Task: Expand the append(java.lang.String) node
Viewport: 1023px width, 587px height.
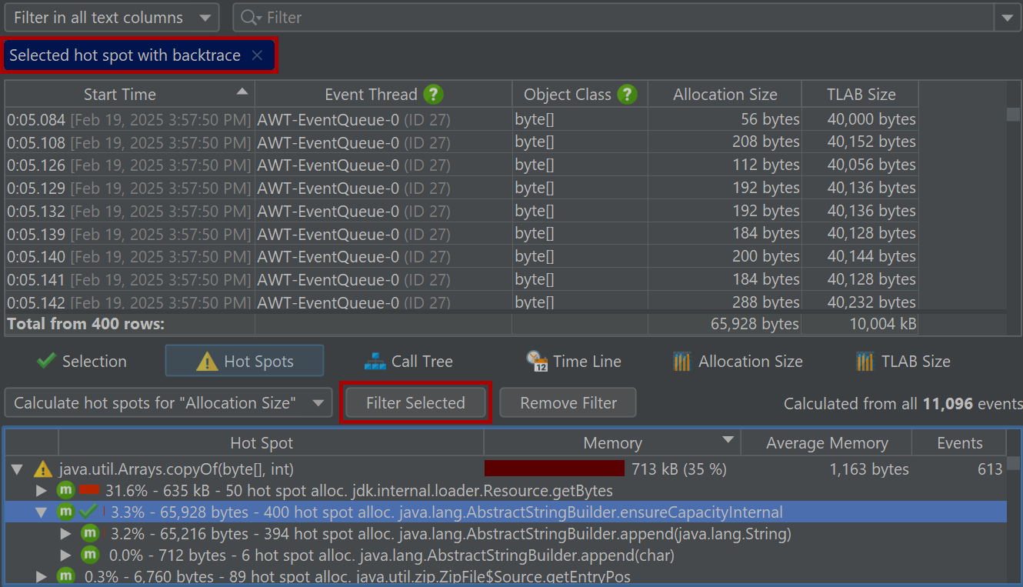Action: (x=67, y=533)
